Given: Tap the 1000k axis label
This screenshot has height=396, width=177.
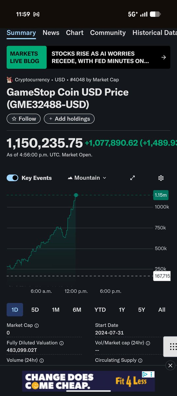Looking at the screenshot, I should (x=162, y=207).
